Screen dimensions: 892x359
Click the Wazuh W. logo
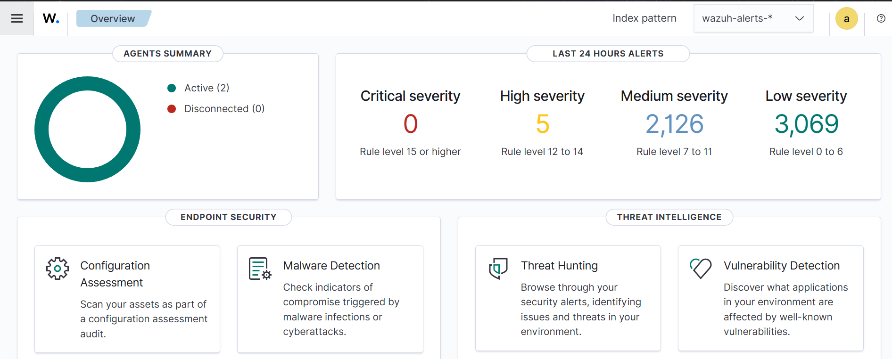coord(51,18)
